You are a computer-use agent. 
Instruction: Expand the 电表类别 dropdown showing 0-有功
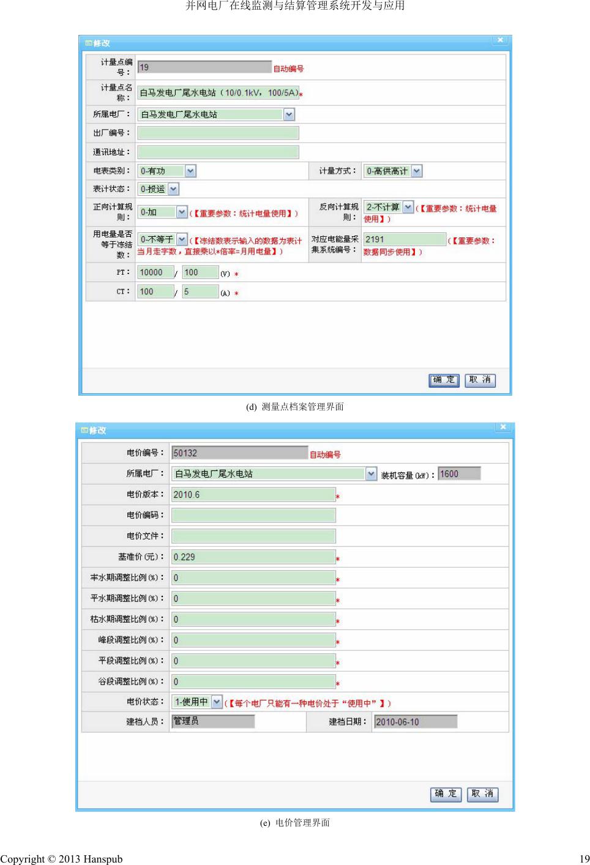pos(190,171)
